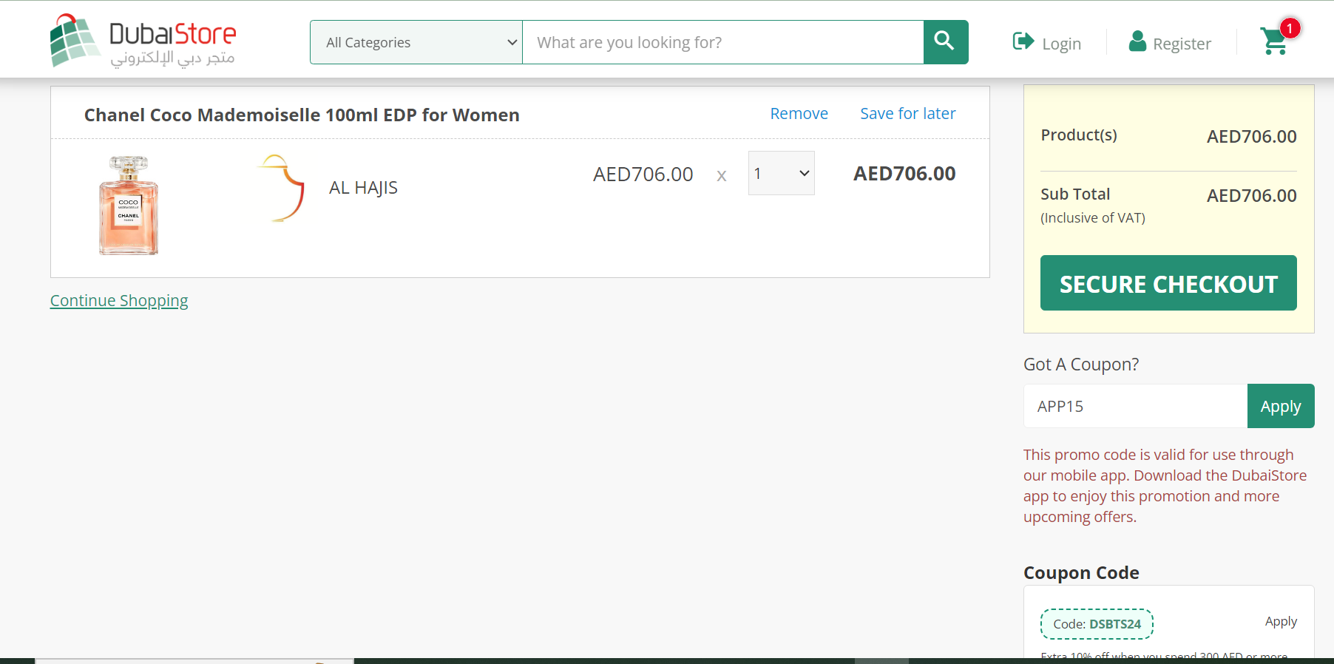Click the Code: DSBTS24 coupon badge
Viewport: 1334px width, 664px height.
click(x=1097, y=624)
